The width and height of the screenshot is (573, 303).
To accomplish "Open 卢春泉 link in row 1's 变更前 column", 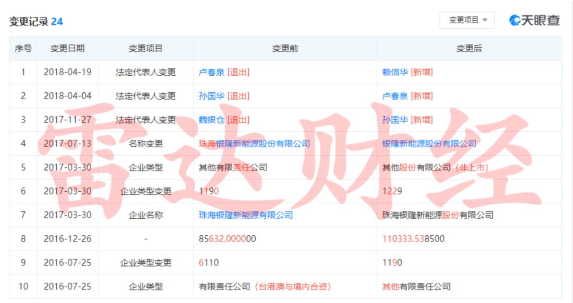I will [211, 72].
